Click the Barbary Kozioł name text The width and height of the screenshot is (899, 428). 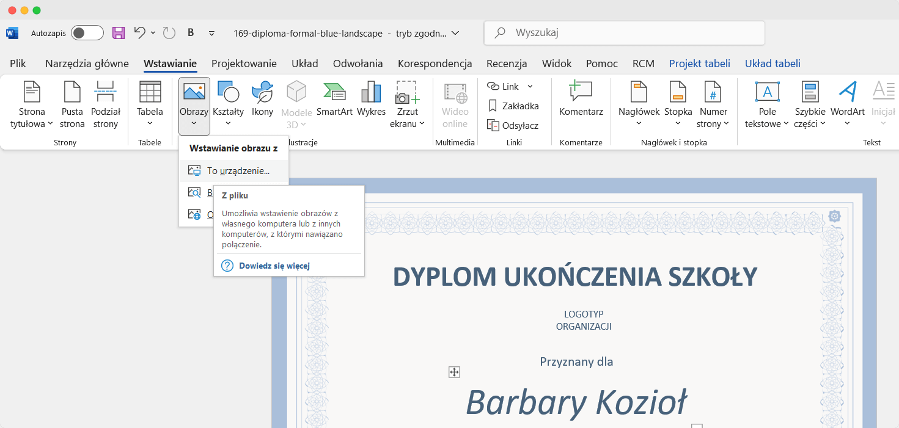576,402
